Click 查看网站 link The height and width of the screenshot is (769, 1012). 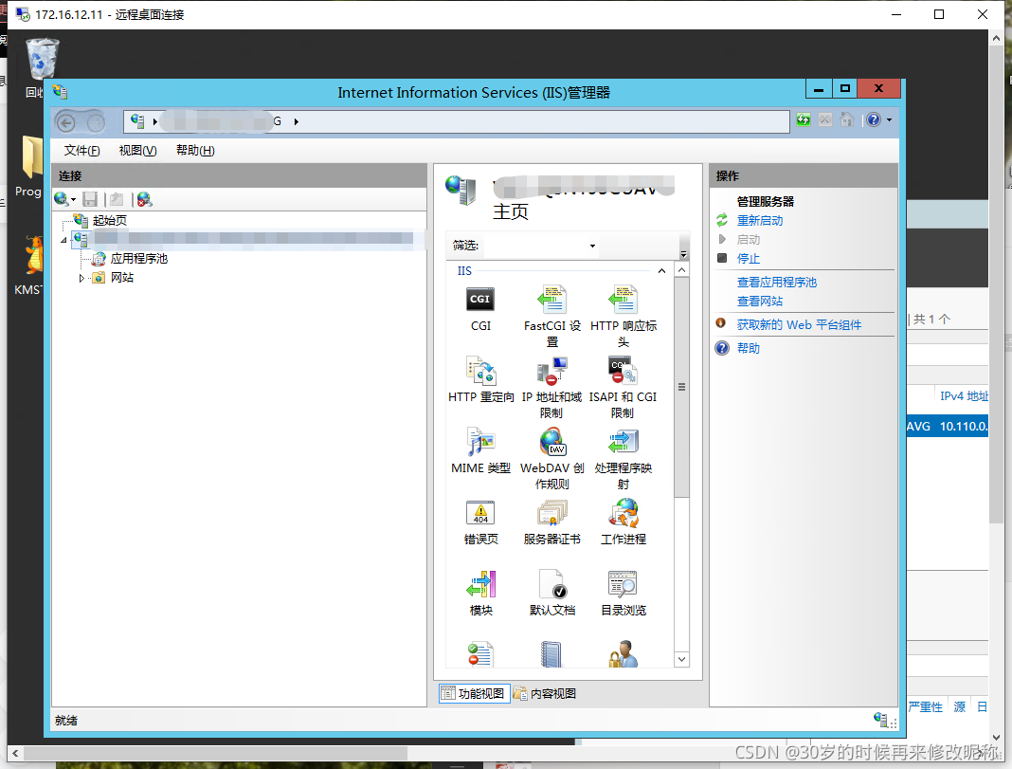[x=760, y=302]
